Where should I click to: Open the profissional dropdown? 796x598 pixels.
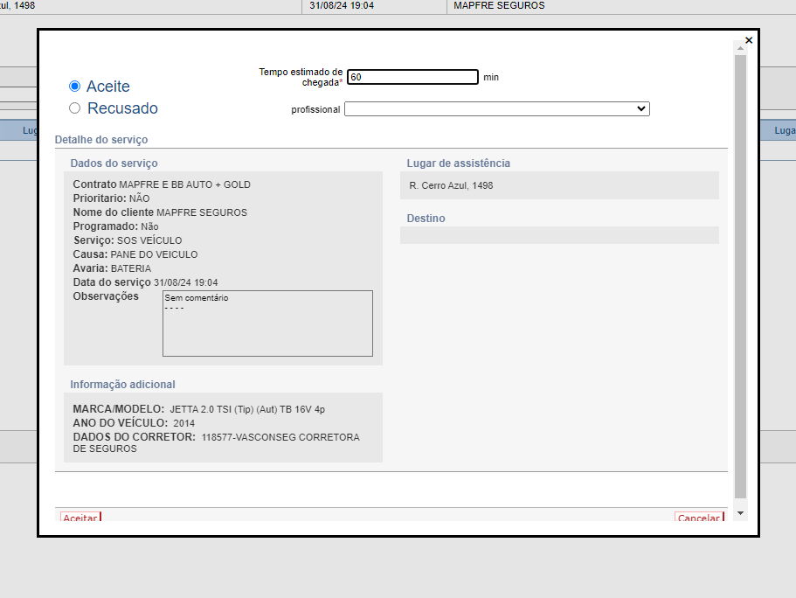pyautogui.click(x=497, y=108)
